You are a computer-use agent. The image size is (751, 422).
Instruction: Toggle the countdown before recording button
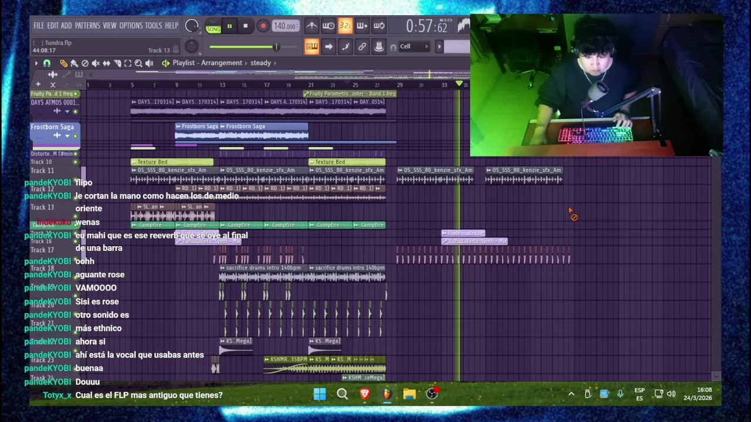pos(346,26)
